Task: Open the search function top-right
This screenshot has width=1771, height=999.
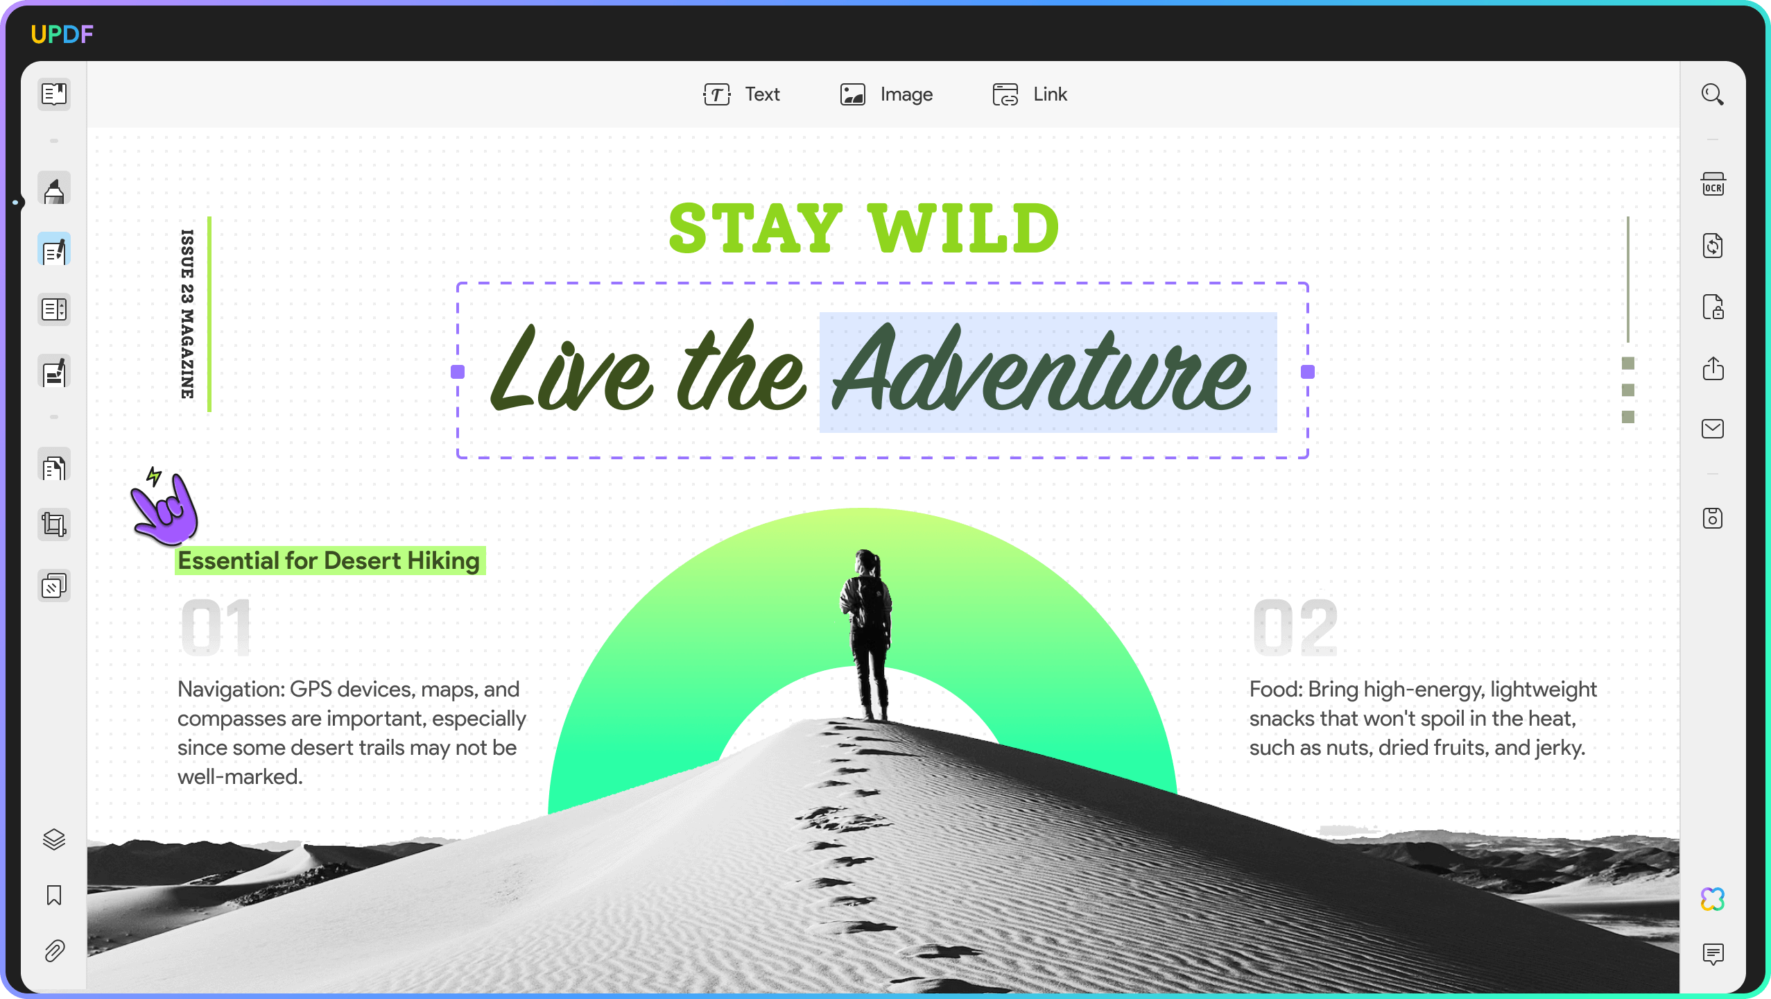Action: click(1714, 95)
